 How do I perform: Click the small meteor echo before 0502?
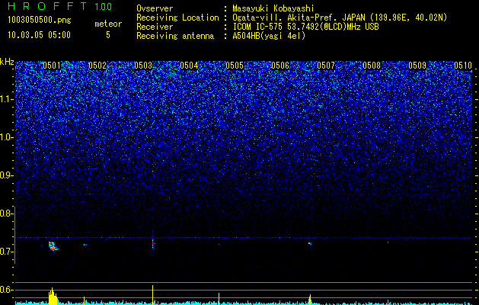point(85,245)
